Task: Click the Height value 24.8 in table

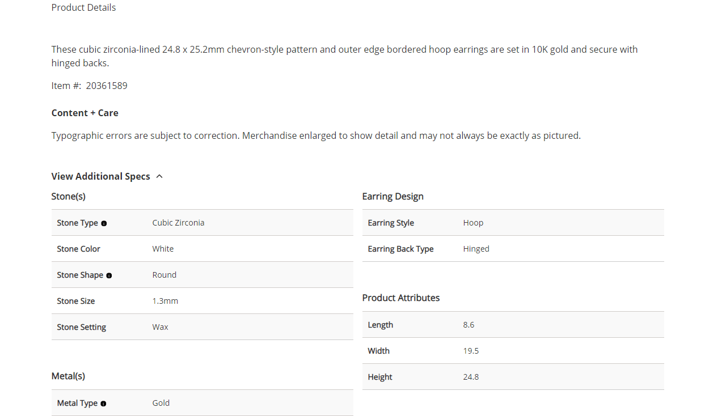Action: tap(471, 377)
